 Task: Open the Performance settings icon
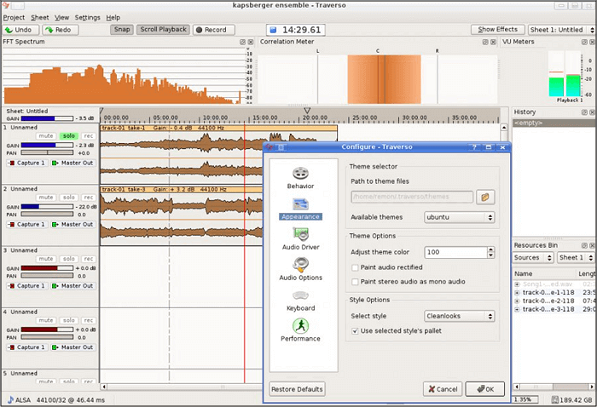tap(300, 326)
